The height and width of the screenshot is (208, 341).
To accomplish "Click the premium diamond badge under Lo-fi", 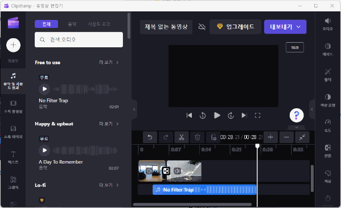I will click(42, 200).
